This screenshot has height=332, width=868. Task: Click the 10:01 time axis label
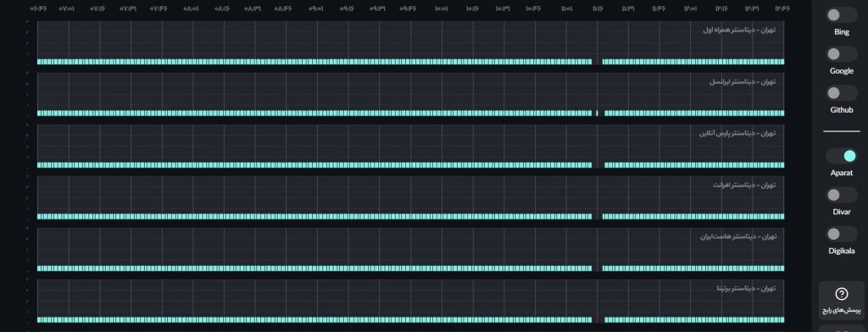(441, 8)
